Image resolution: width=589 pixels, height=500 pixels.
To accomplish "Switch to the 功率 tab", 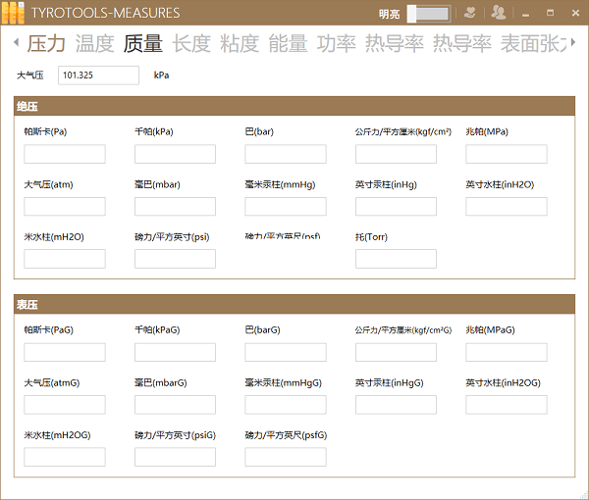I will (x=336, y=43).
